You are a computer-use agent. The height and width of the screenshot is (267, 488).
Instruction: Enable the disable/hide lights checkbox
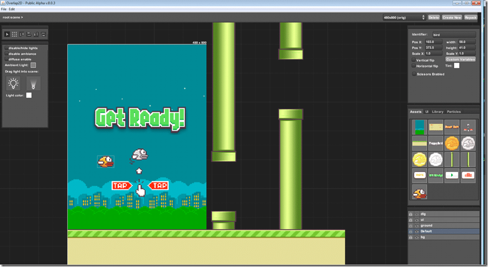coord(6,48)
